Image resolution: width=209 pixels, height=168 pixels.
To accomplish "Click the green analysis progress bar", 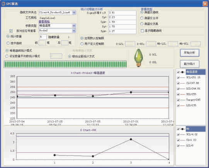I will (x=65, y=64).
